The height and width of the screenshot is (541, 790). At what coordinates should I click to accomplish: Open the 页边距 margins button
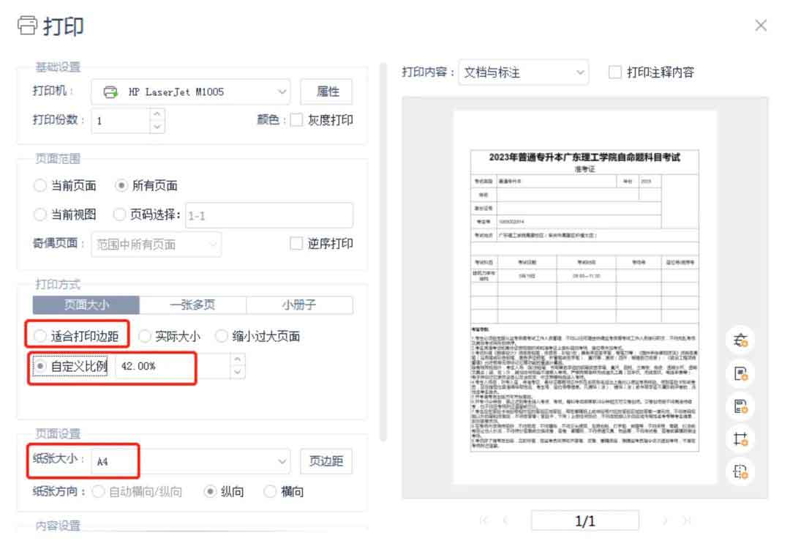coord(326,462)
